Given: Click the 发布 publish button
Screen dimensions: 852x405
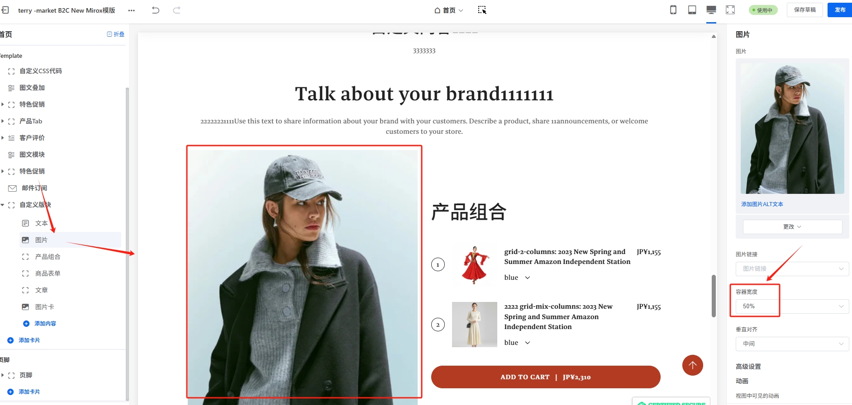Looking at the screenshot, I should pos(840,10).
